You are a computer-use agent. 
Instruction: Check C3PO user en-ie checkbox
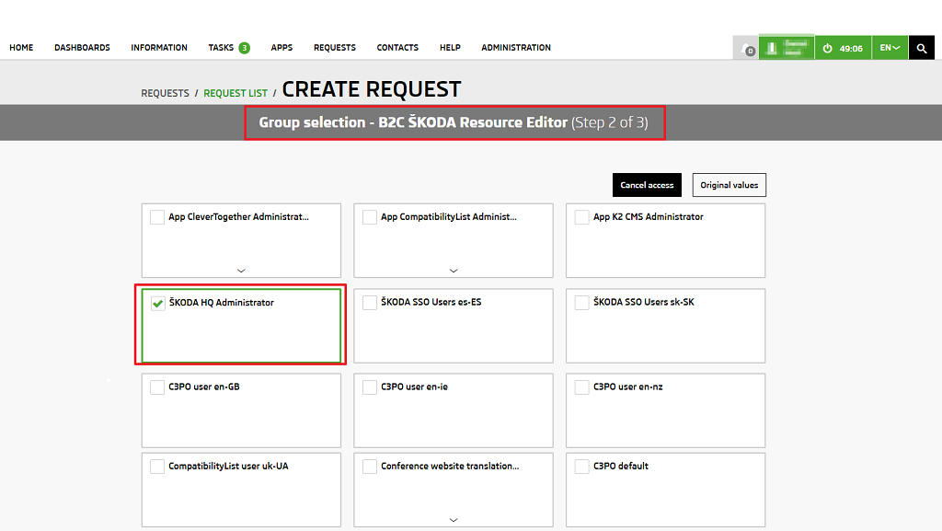(x=370, y=387)
